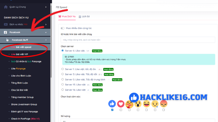Switch to the Lịch Sử tab
This screenshot has height=122, width=218.
tap(84, 17)
